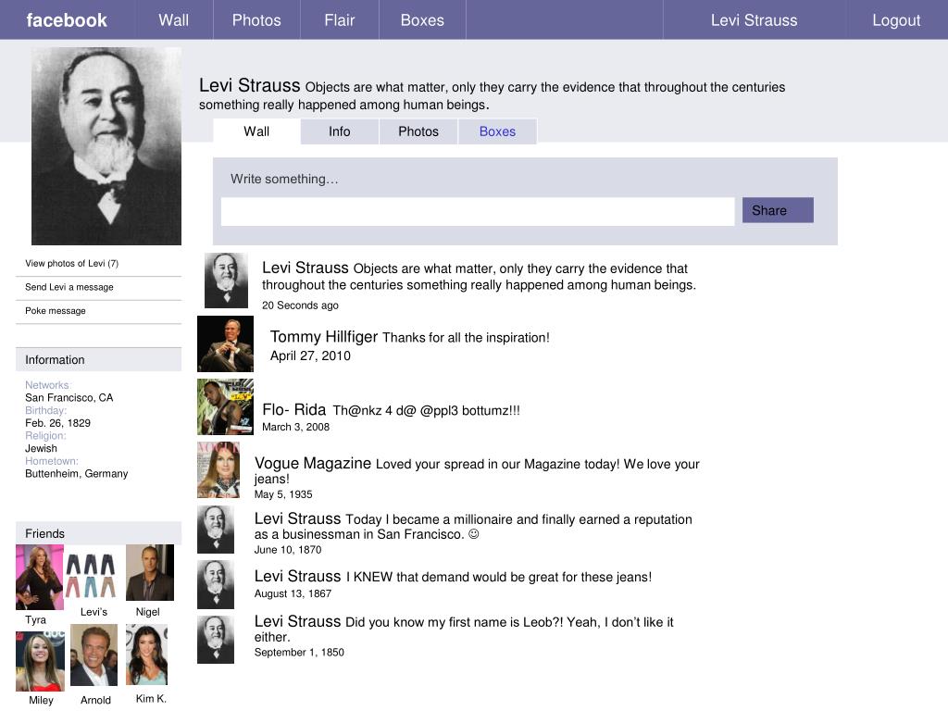Click the Levi Strauss name in the millionaire post
Image resolution: width=948 pixels, height=711 pixels.
pos(297,518)
